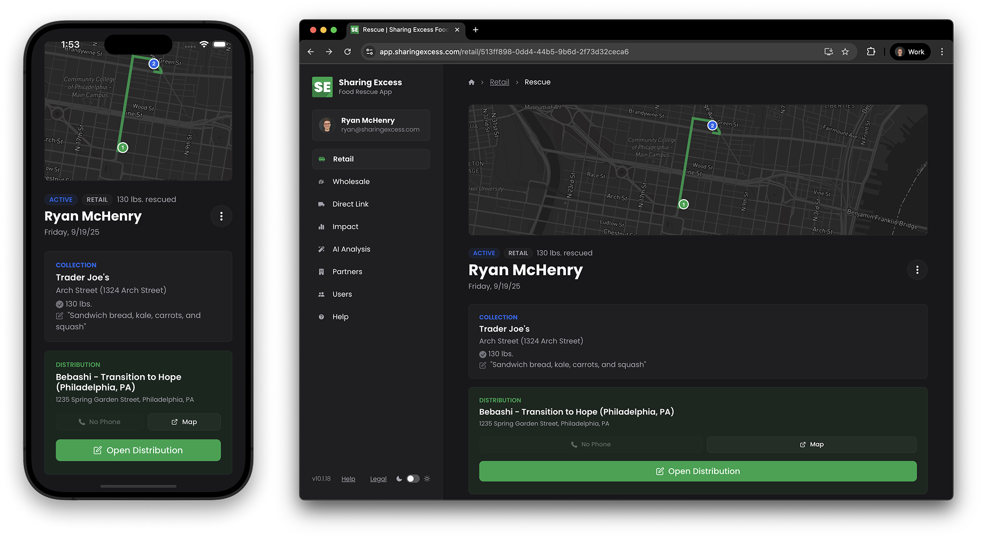Viewport: 982px width, 538px height.
Task: Open the Work profile chip
Action: pyautogui.click(x=910, y=52)
